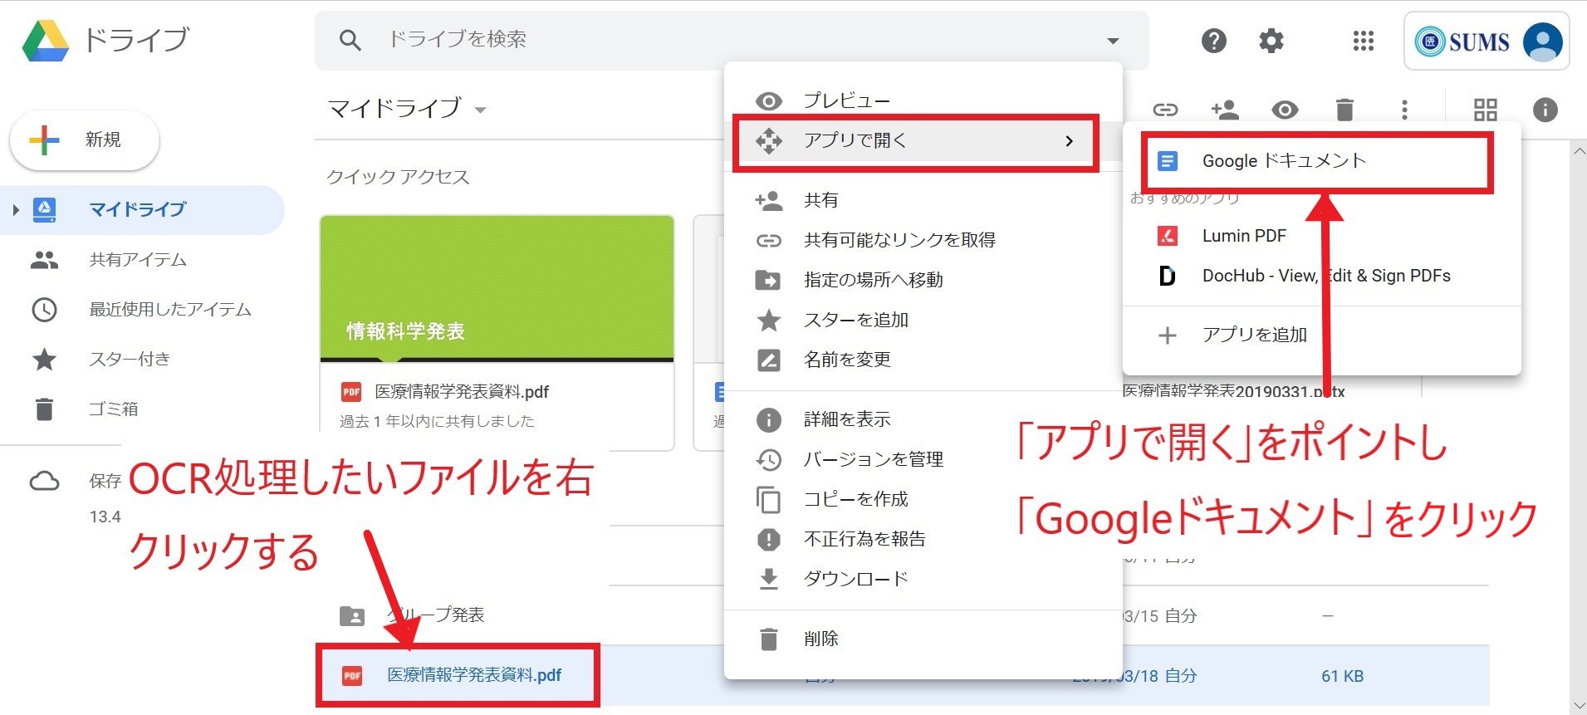Open the 情報科学発表 quick access thumbnail
Viewport: 1587px width, 715px height.
(x=497, y=289)
